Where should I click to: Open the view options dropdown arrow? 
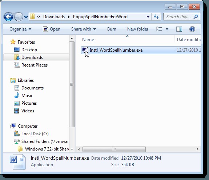tap(167, 29)
